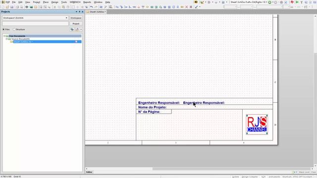Save the active document icon
The width and height of the screenshot is (317, 178).
click(x=11, y=7)
